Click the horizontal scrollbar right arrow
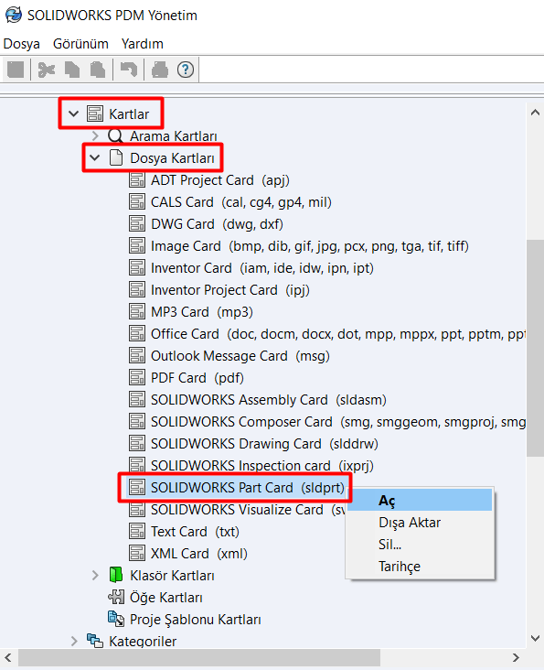The height and width of the screenshot is (670, 544). [x=516, y=657]
